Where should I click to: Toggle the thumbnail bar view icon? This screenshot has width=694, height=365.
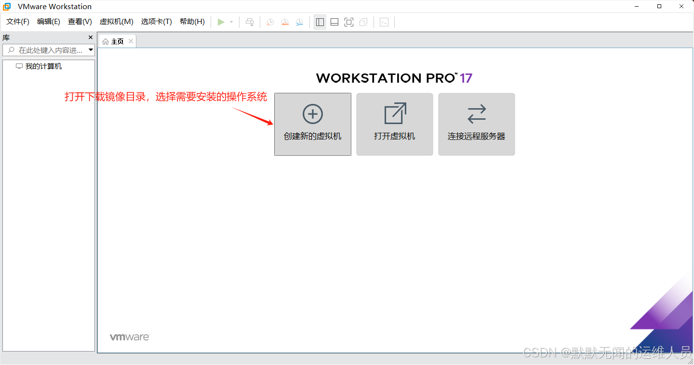coord(334,22)
